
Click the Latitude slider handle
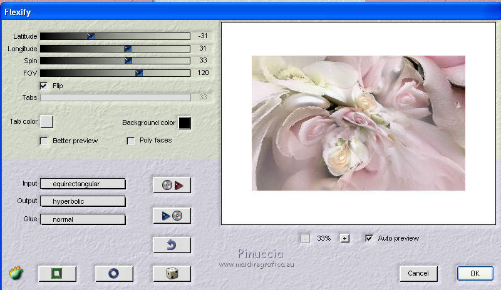point(91,36)
